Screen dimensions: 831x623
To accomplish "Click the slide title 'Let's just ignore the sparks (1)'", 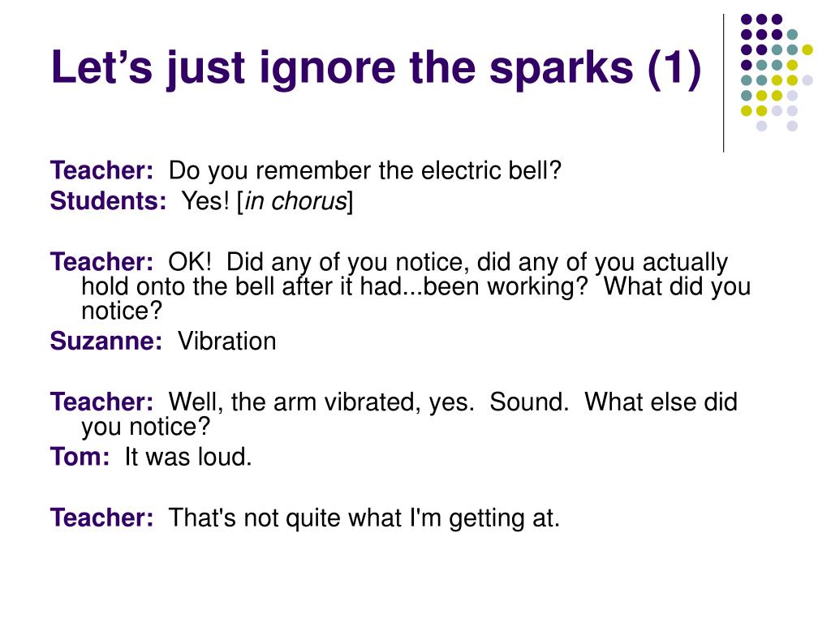I will 376,69.
